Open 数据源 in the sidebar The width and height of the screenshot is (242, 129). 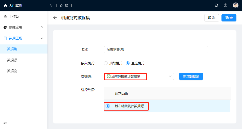click(12, 60)
